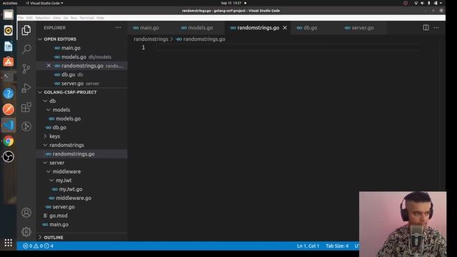Launch Google Chrome from the dock
Screen dimensions: 457x257
point(8,141)
